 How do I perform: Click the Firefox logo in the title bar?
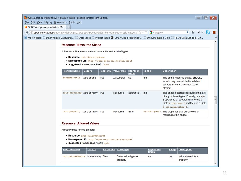pyautogui.click(x=26, y=18)
